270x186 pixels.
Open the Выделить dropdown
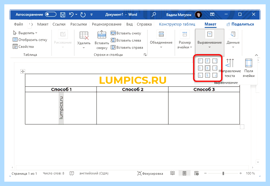pyautogui.click(x=25, y=33)
